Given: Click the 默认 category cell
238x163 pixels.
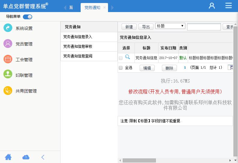Looking at the screenshot, I should point(183,58).
